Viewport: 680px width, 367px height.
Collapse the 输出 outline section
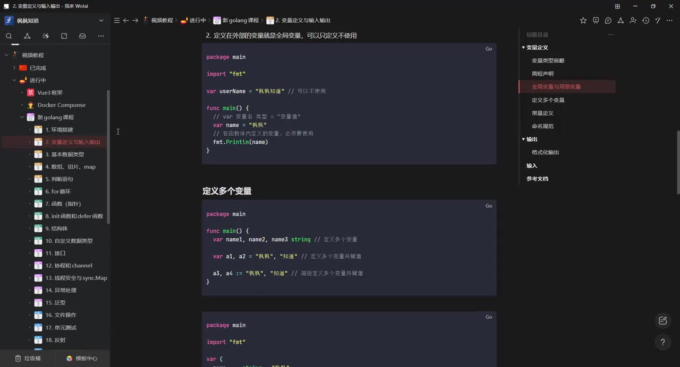pyautogui.click(x=523, y=139)
